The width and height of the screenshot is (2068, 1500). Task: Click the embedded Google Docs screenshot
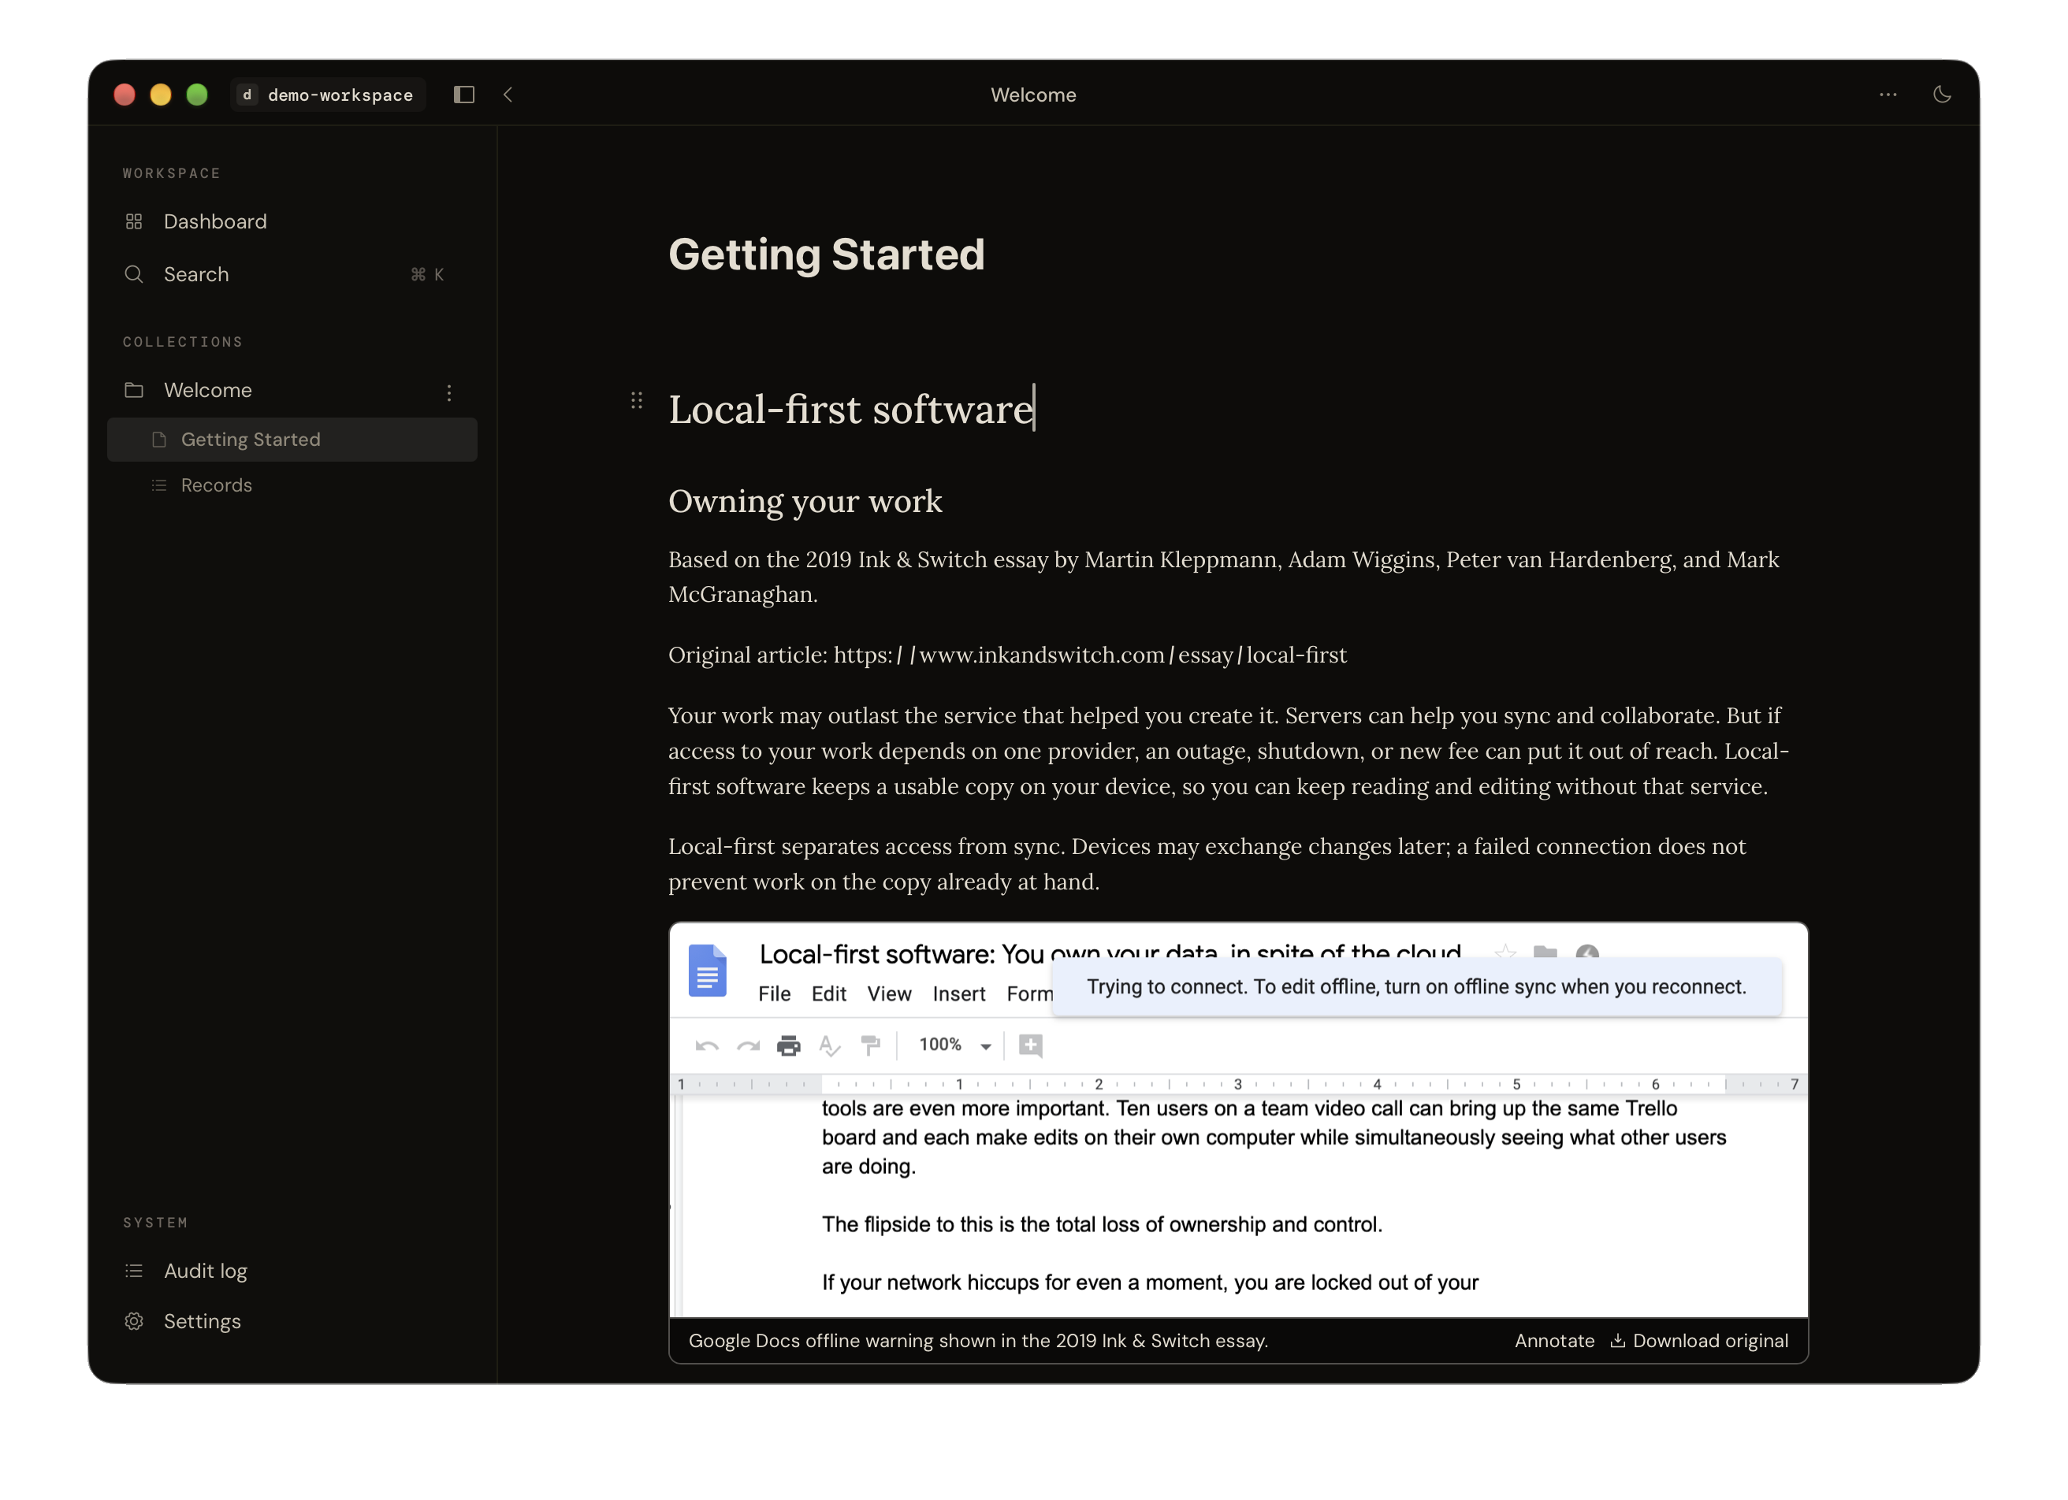(1238, 1120)
